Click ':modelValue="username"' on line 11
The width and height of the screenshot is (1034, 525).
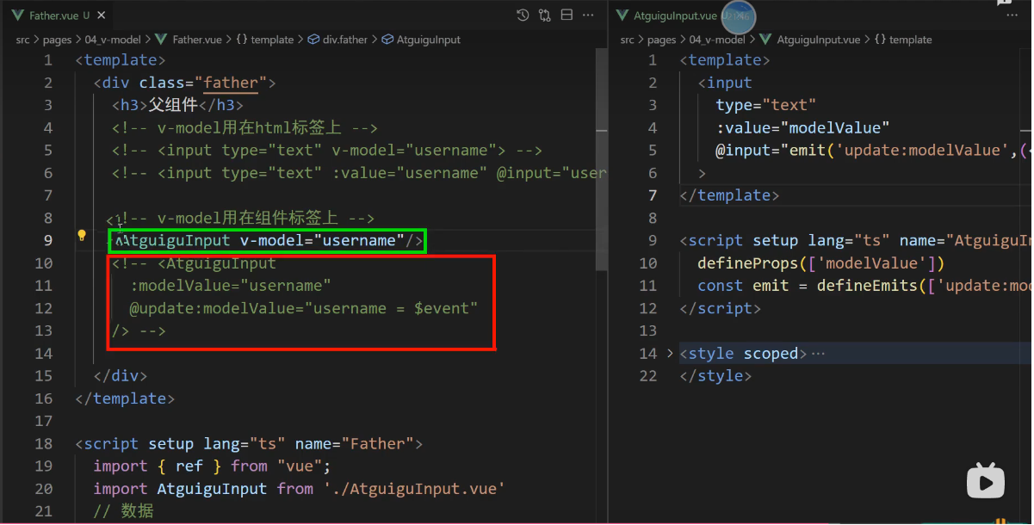point(231,286)
